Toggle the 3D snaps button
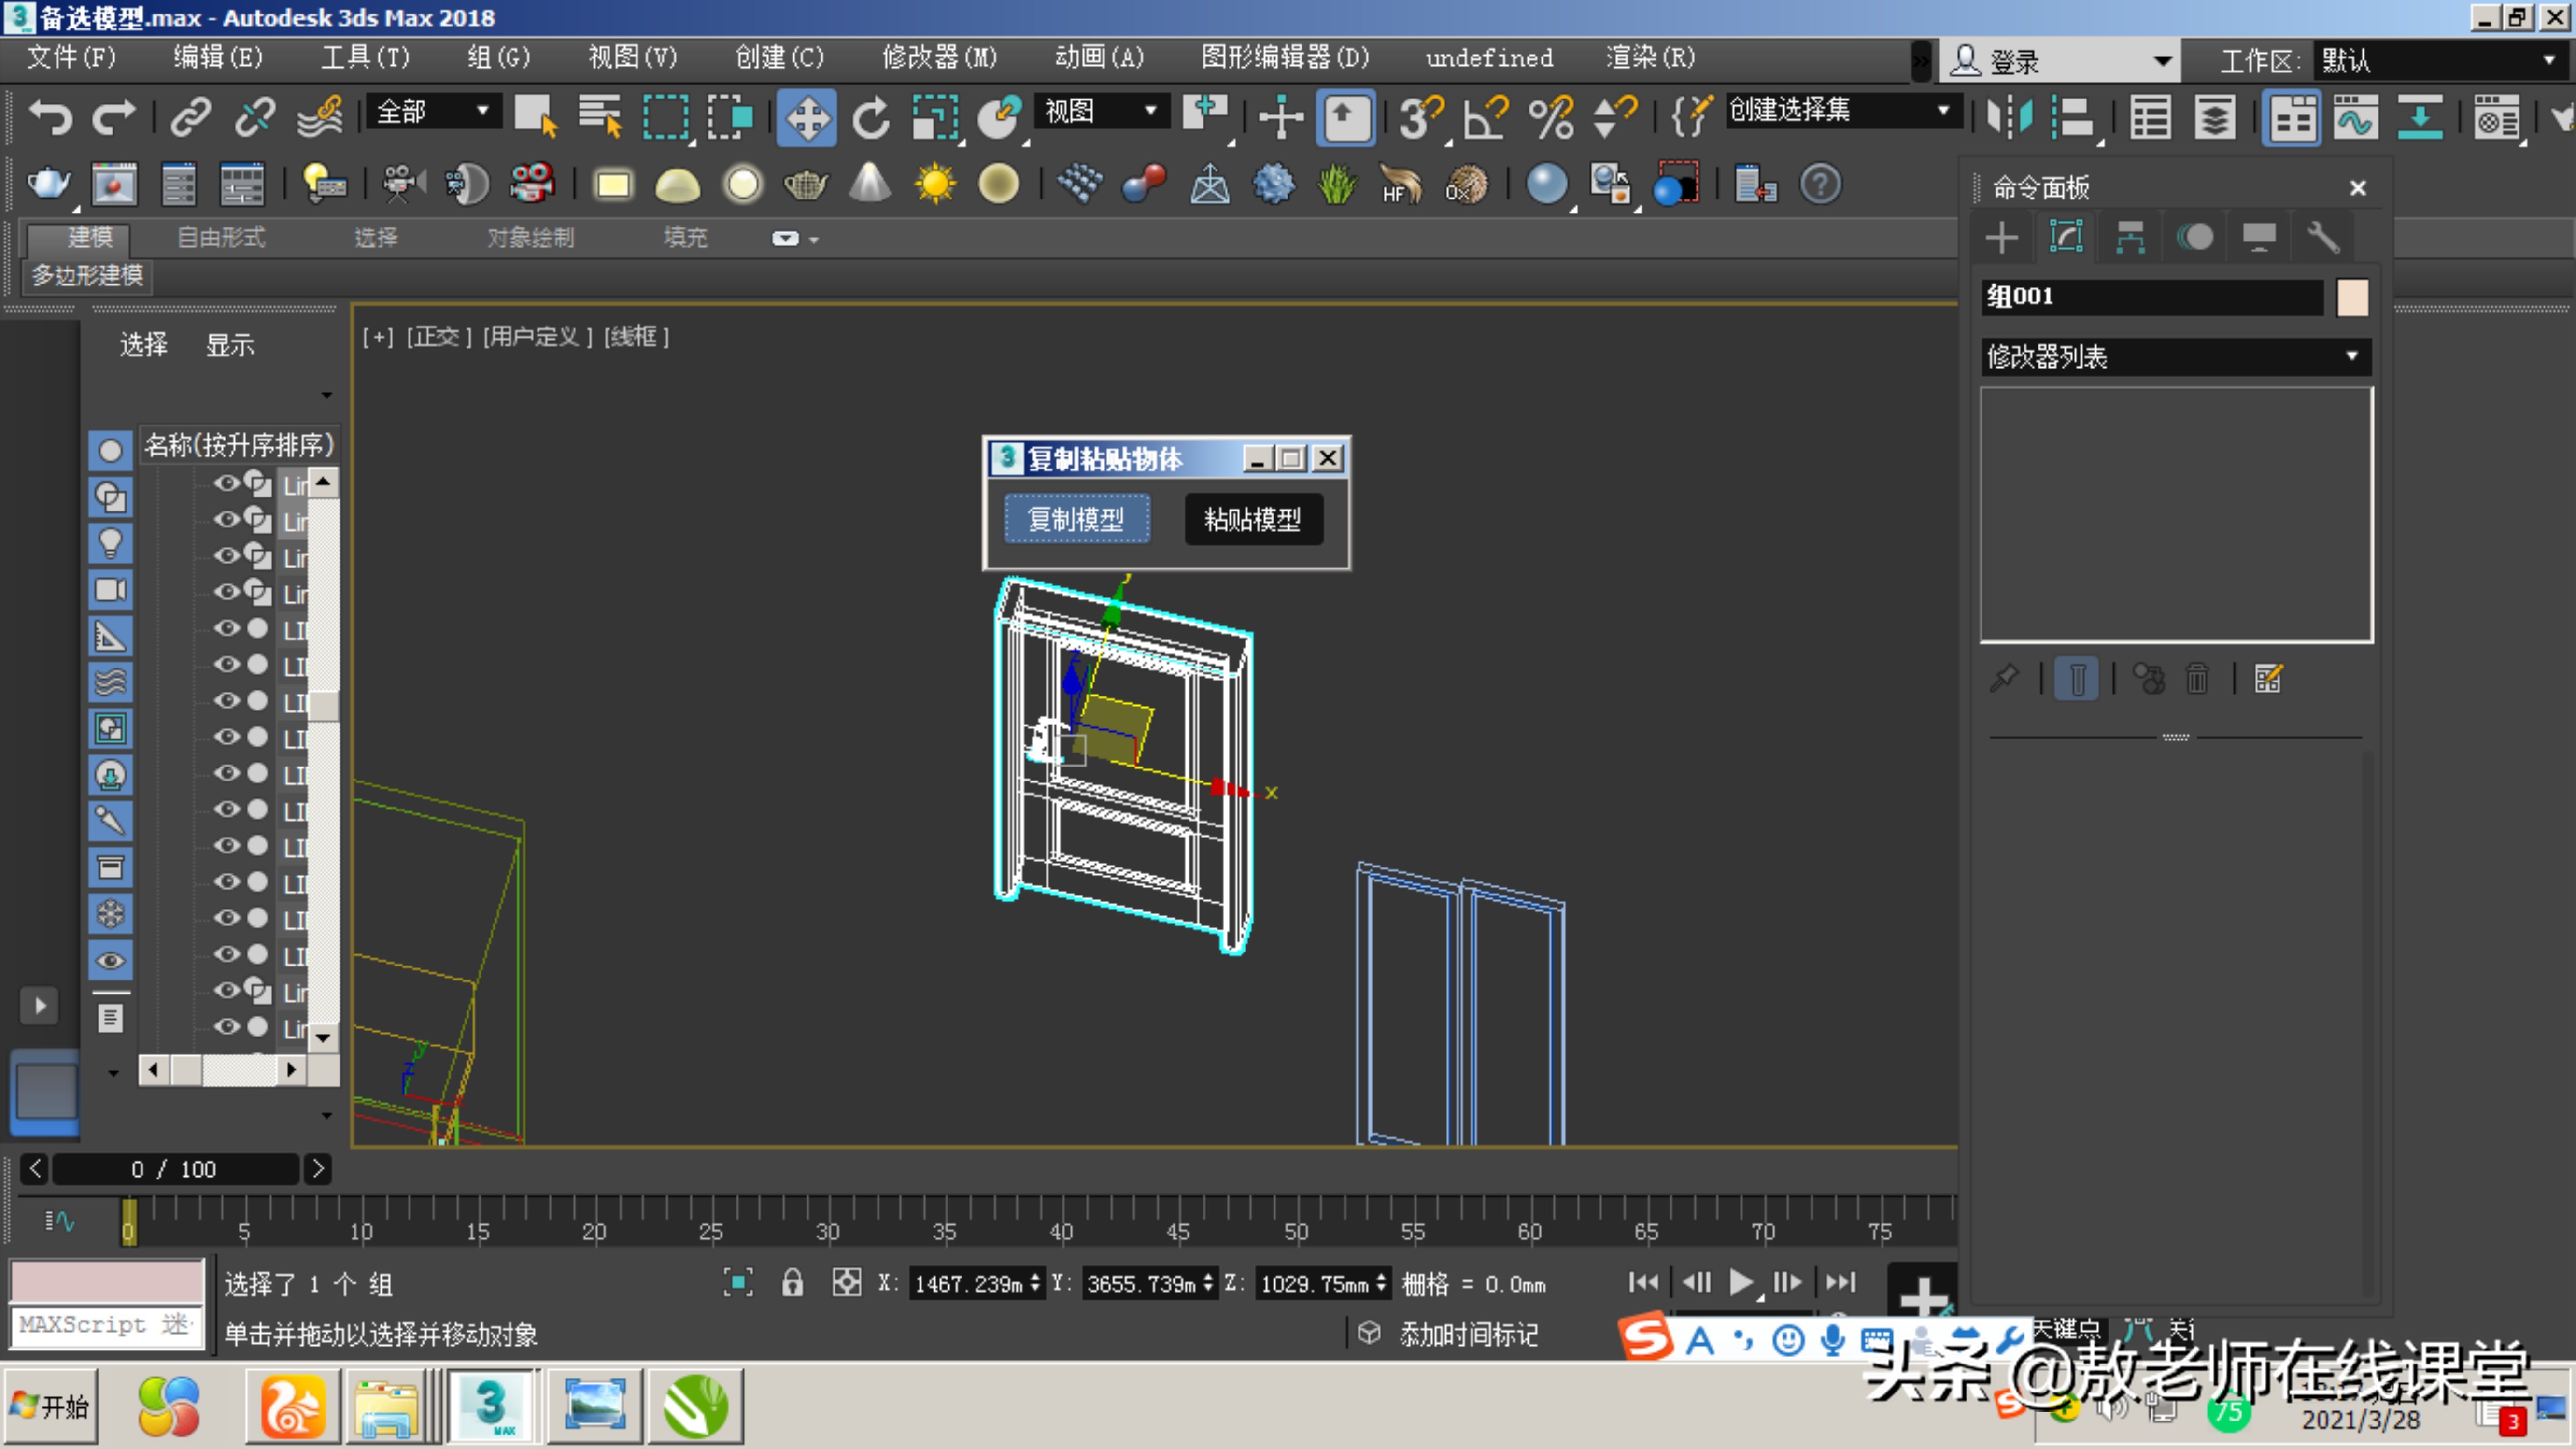2576x1449 pixels. point(1420,118)
